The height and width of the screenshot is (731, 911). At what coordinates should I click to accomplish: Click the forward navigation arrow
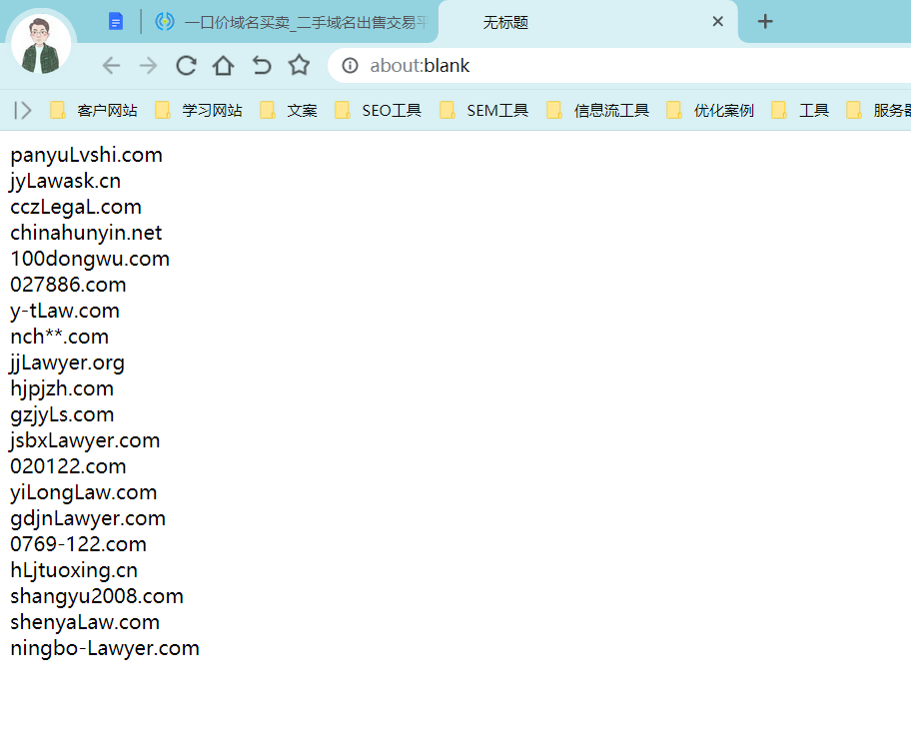148,66
